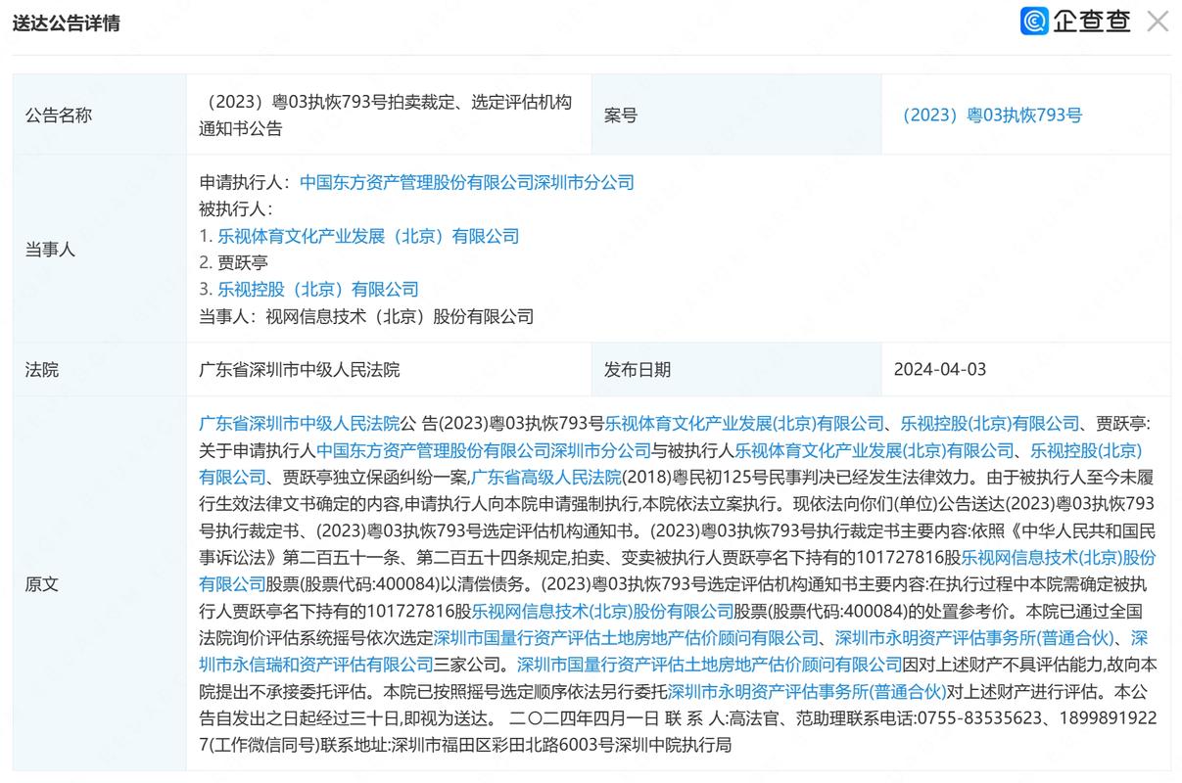Open 广东省高级人民法院 link in announcement text
Image resolution: width=1182 pixels, height=783 pixels.
click(546, 477)
